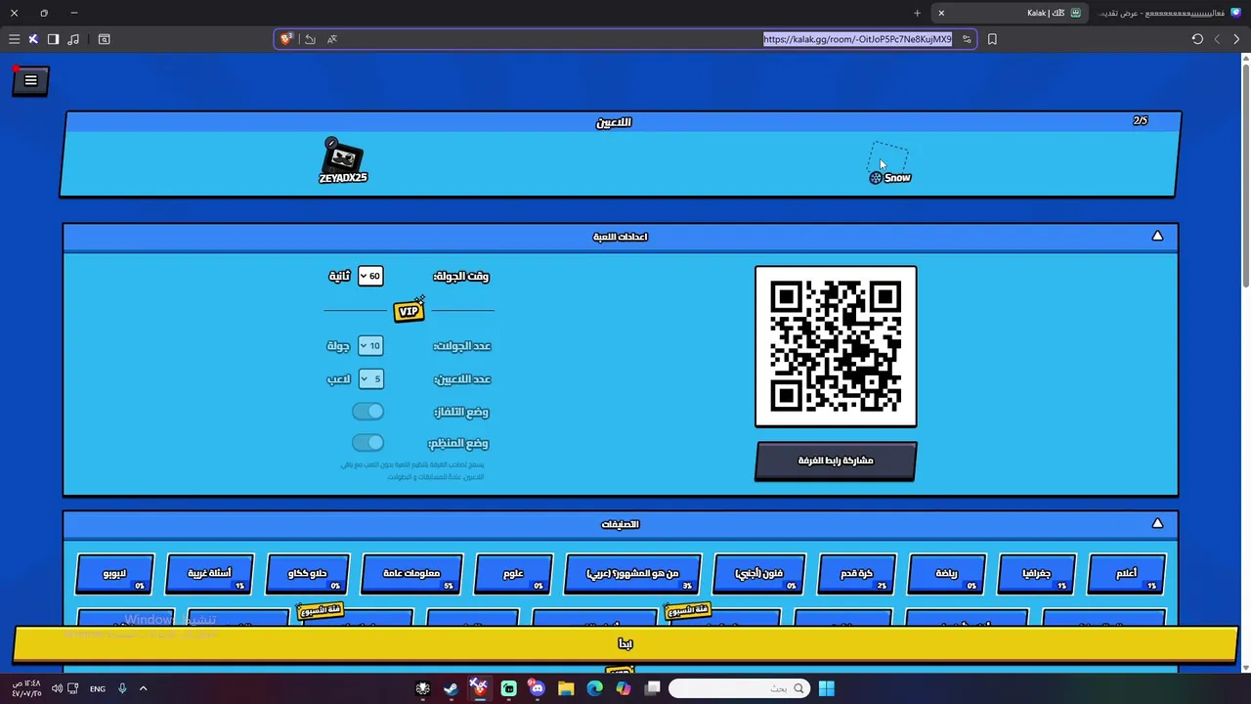Image resolution: width=1251 pixels, height=704 pixels.
Task: Collapse the اعدادات اللعبة section
Action: point(1157,236)
